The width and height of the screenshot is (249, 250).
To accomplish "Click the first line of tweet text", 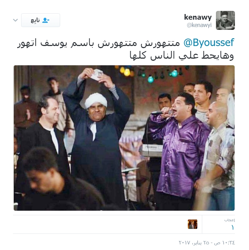I will [x=126, y=43].
